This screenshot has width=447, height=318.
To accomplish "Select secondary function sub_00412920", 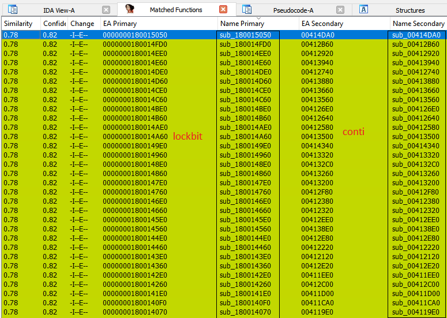I will [x=416, y=54].
